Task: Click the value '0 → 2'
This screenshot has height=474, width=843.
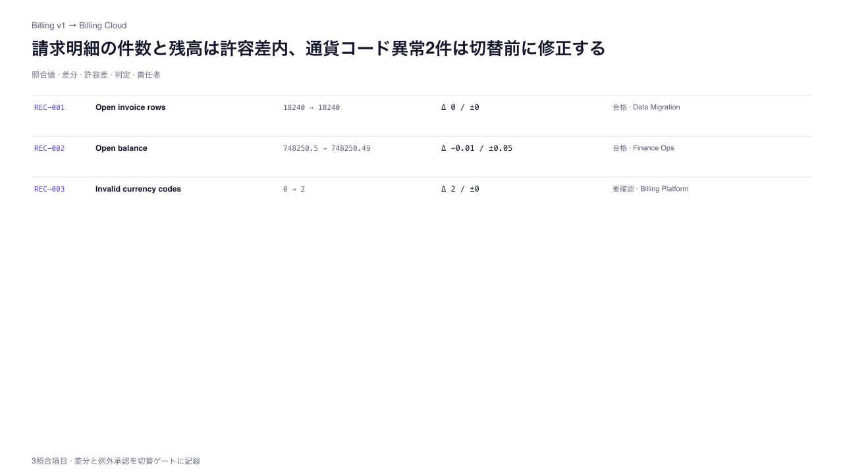Action: click(294, 189)
